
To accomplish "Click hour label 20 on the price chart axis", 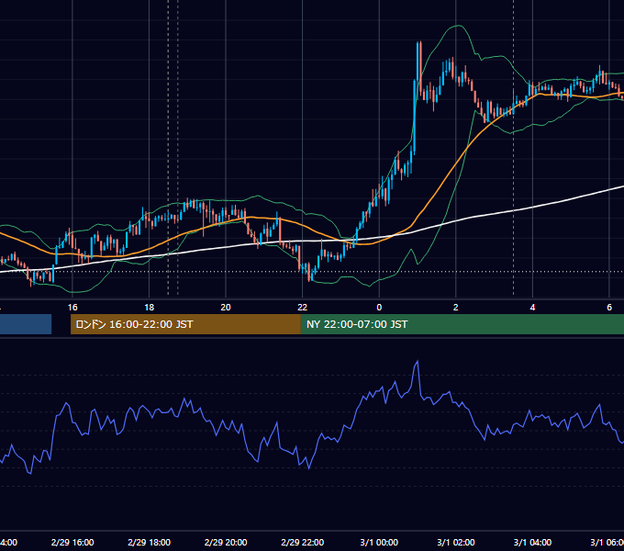I will tap(226, 308).
